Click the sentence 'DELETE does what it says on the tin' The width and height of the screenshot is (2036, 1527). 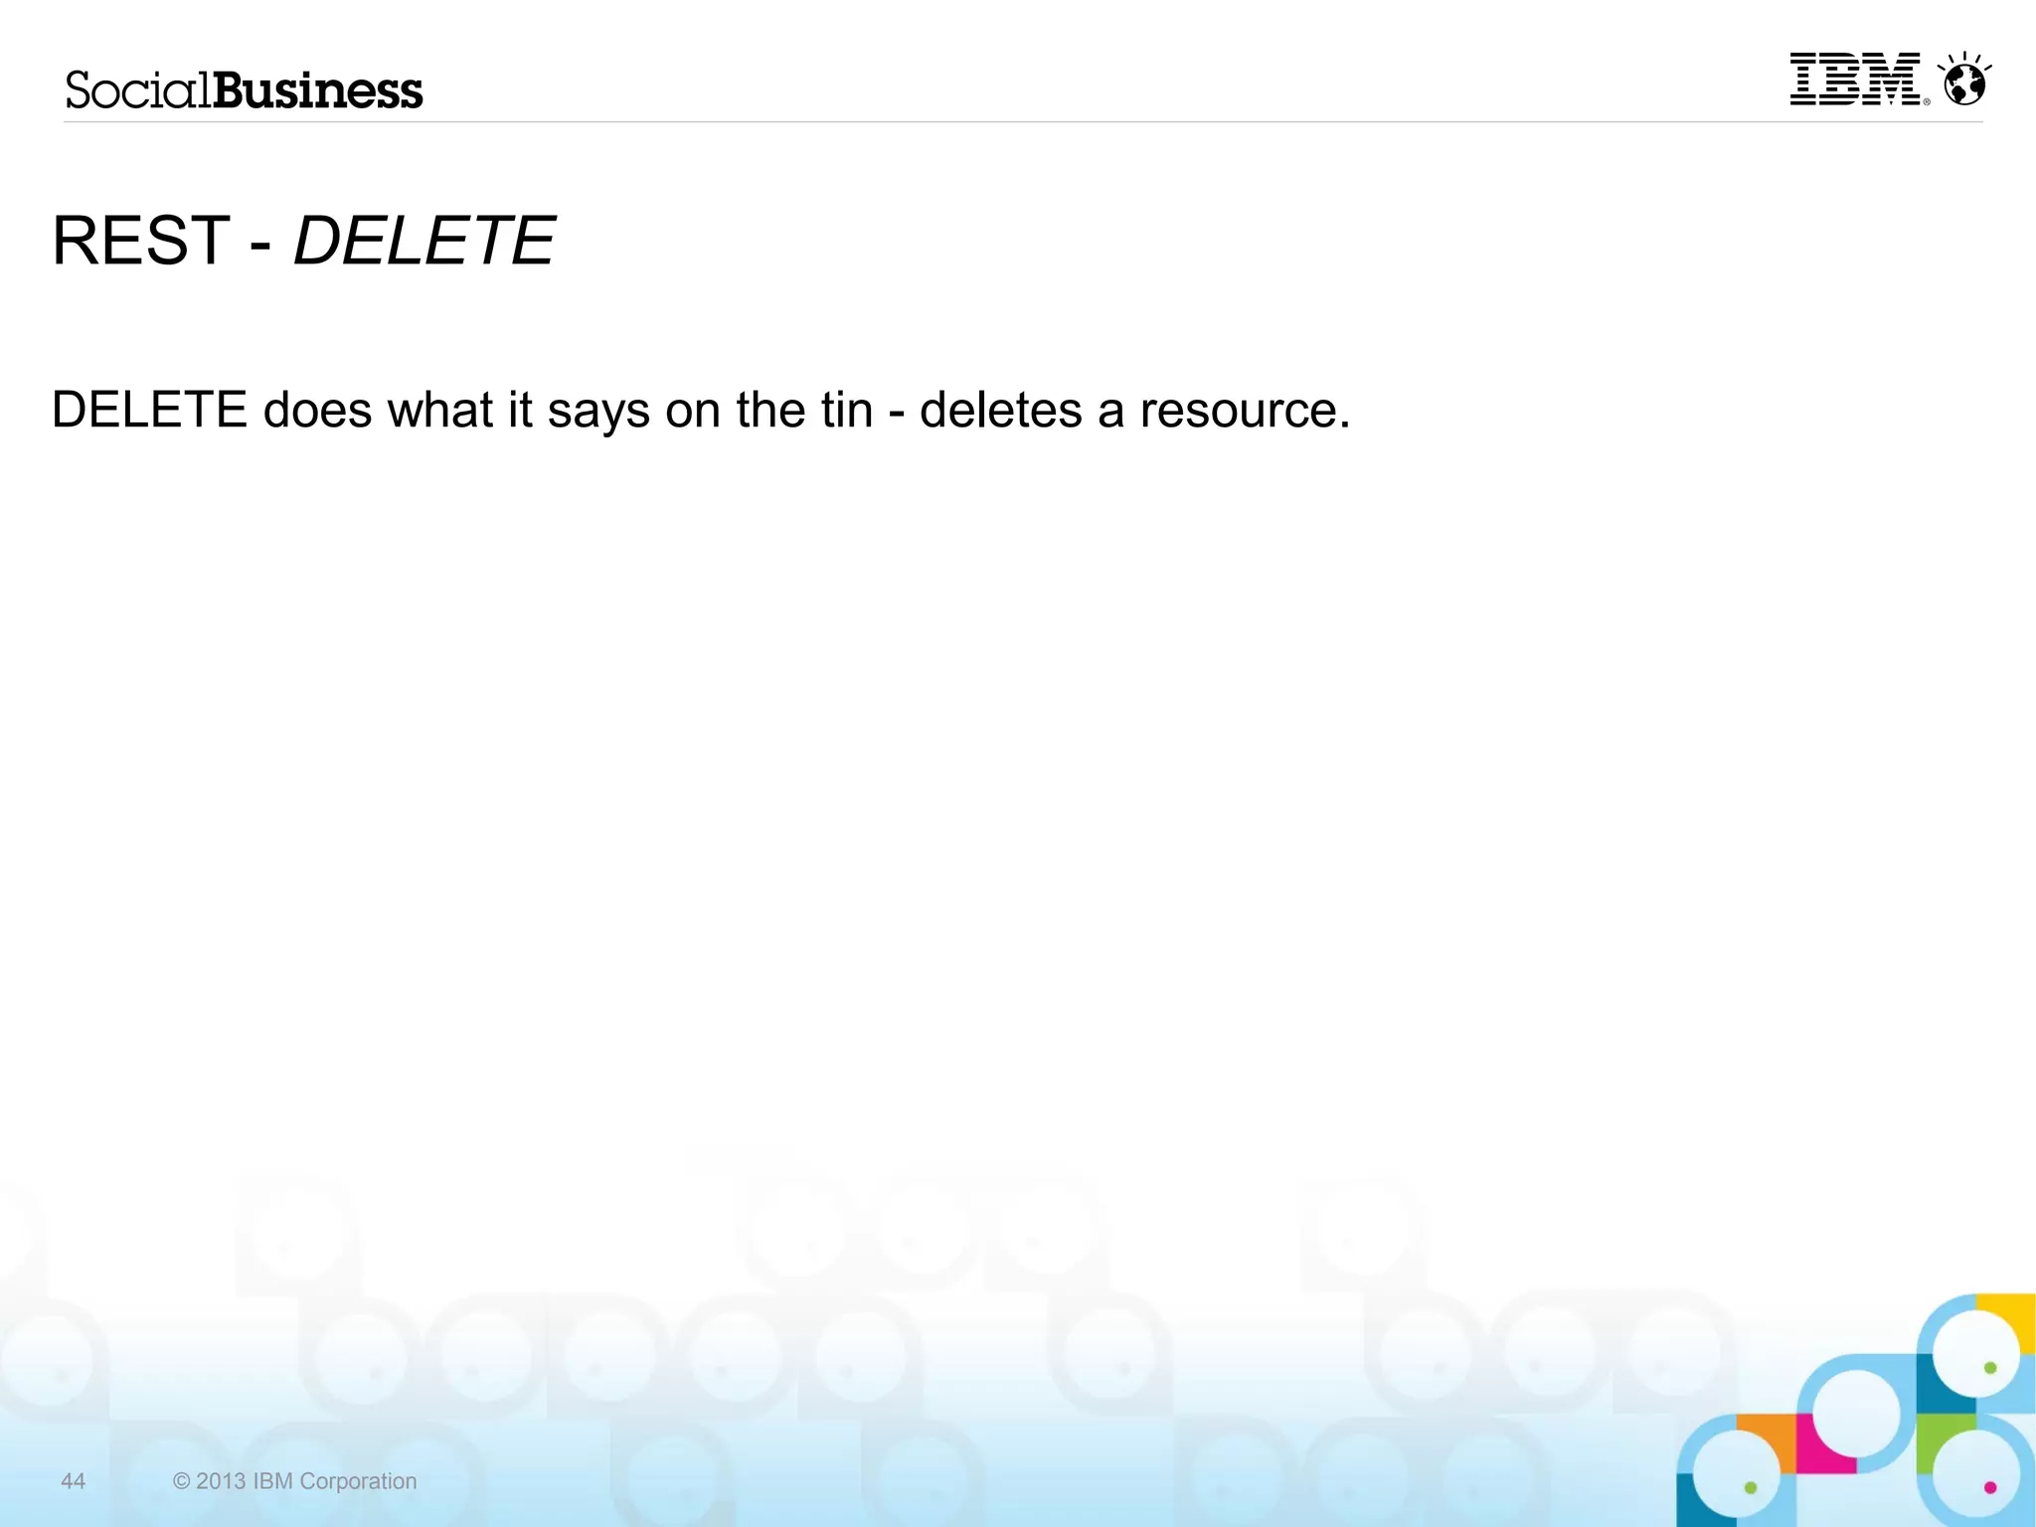point(462,410)
